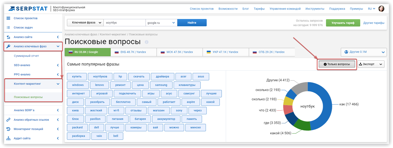Select the купить phrase tag

tap(77, 77)
